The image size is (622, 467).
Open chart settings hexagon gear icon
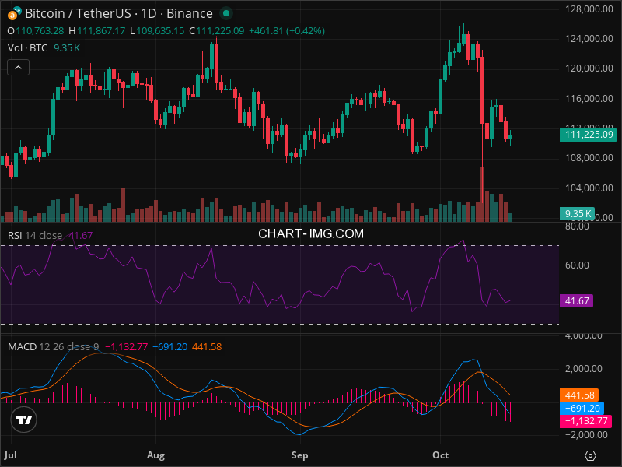[x=591, y=455]
